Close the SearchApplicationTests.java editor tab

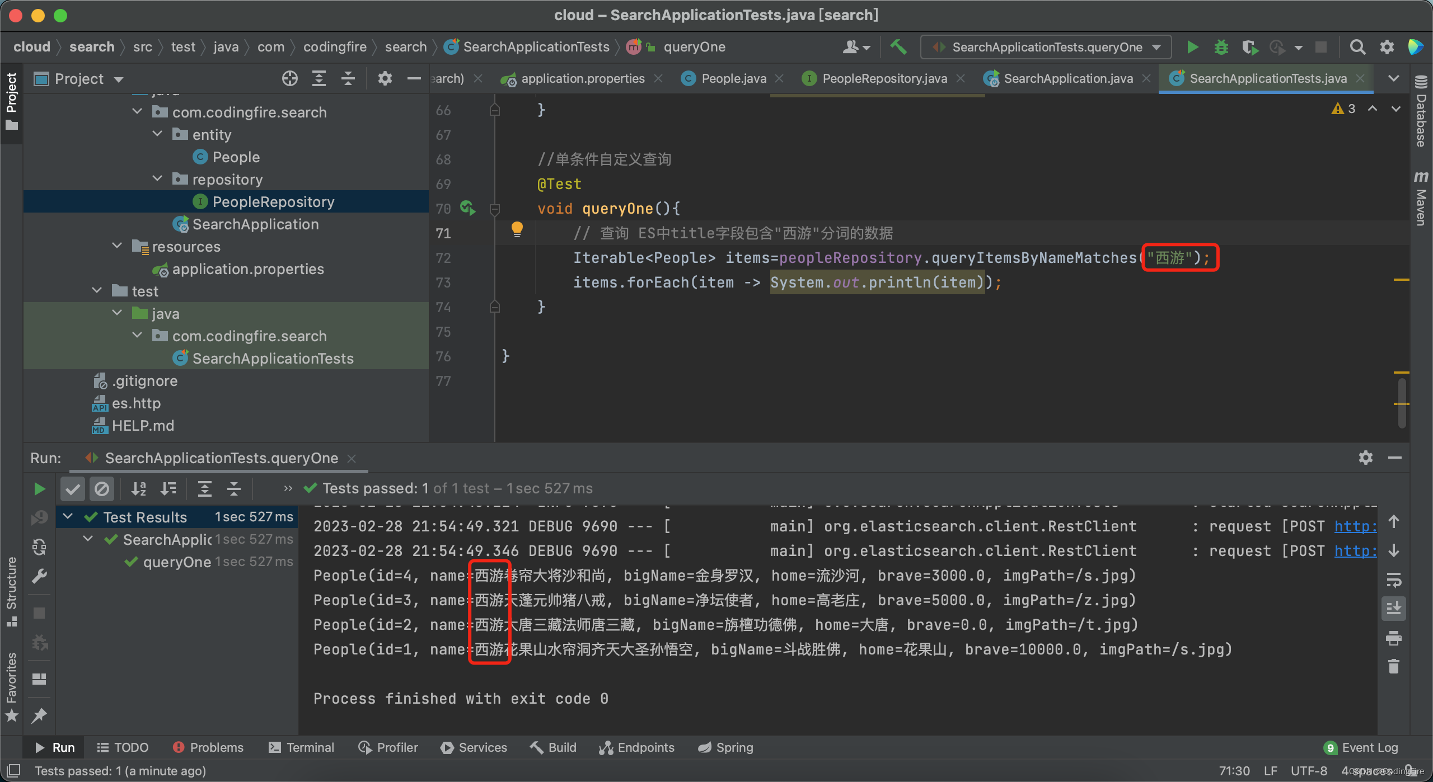tap(1360, 78)
